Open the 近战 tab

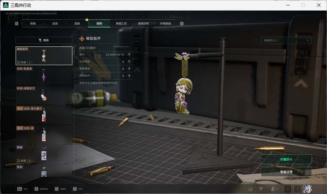coord(55,23)
